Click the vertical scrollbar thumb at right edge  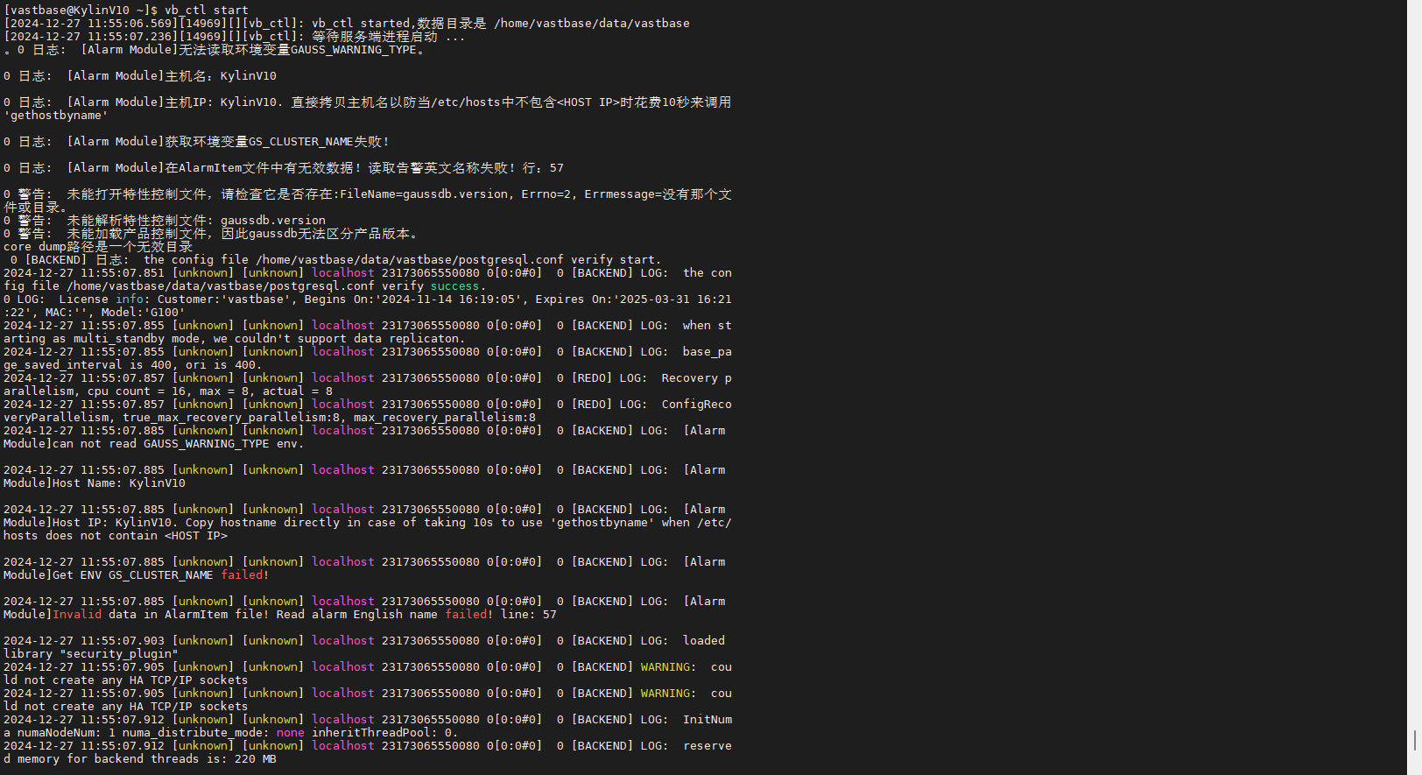tap(1414, 740)
